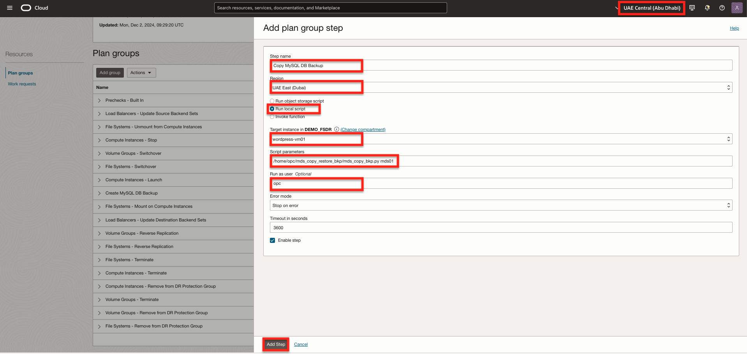Expand Compute Instances - Remove from DR Protection Group
Viewport: 747px width, 354px height.
99,287
